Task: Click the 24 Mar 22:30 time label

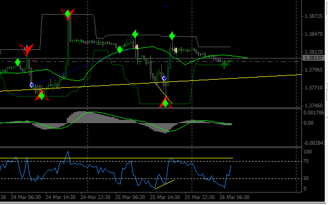Action: (x=95, y=197)
